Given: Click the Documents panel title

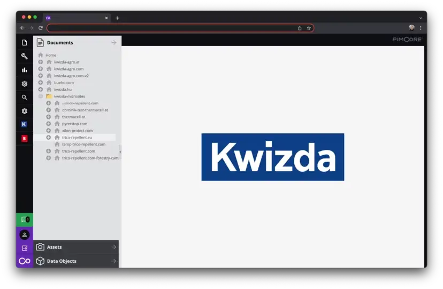Looking at the screenshot, I should pos(60,43).
